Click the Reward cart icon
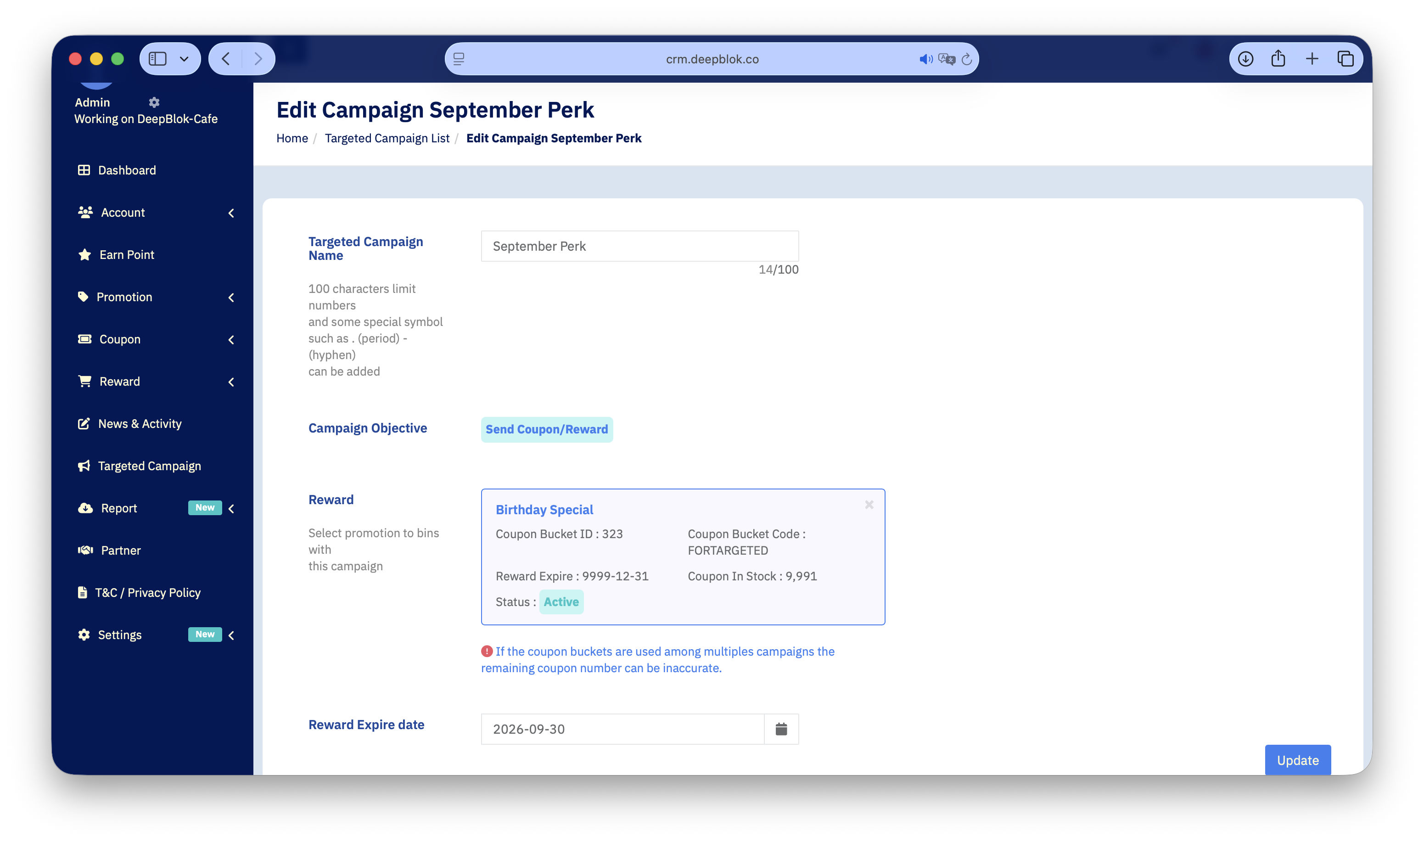1424x843 pixels. coord(84,381)
